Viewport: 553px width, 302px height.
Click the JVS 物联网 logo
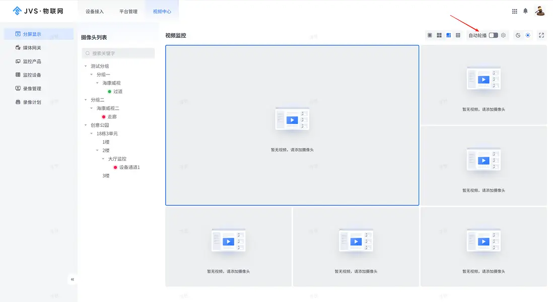[38, 11]
